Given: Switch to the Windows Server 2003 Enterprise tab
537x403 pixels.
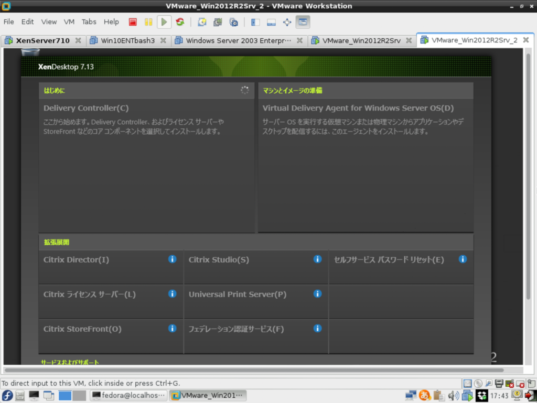Looking at the screenshot, I should click(239, 41).
